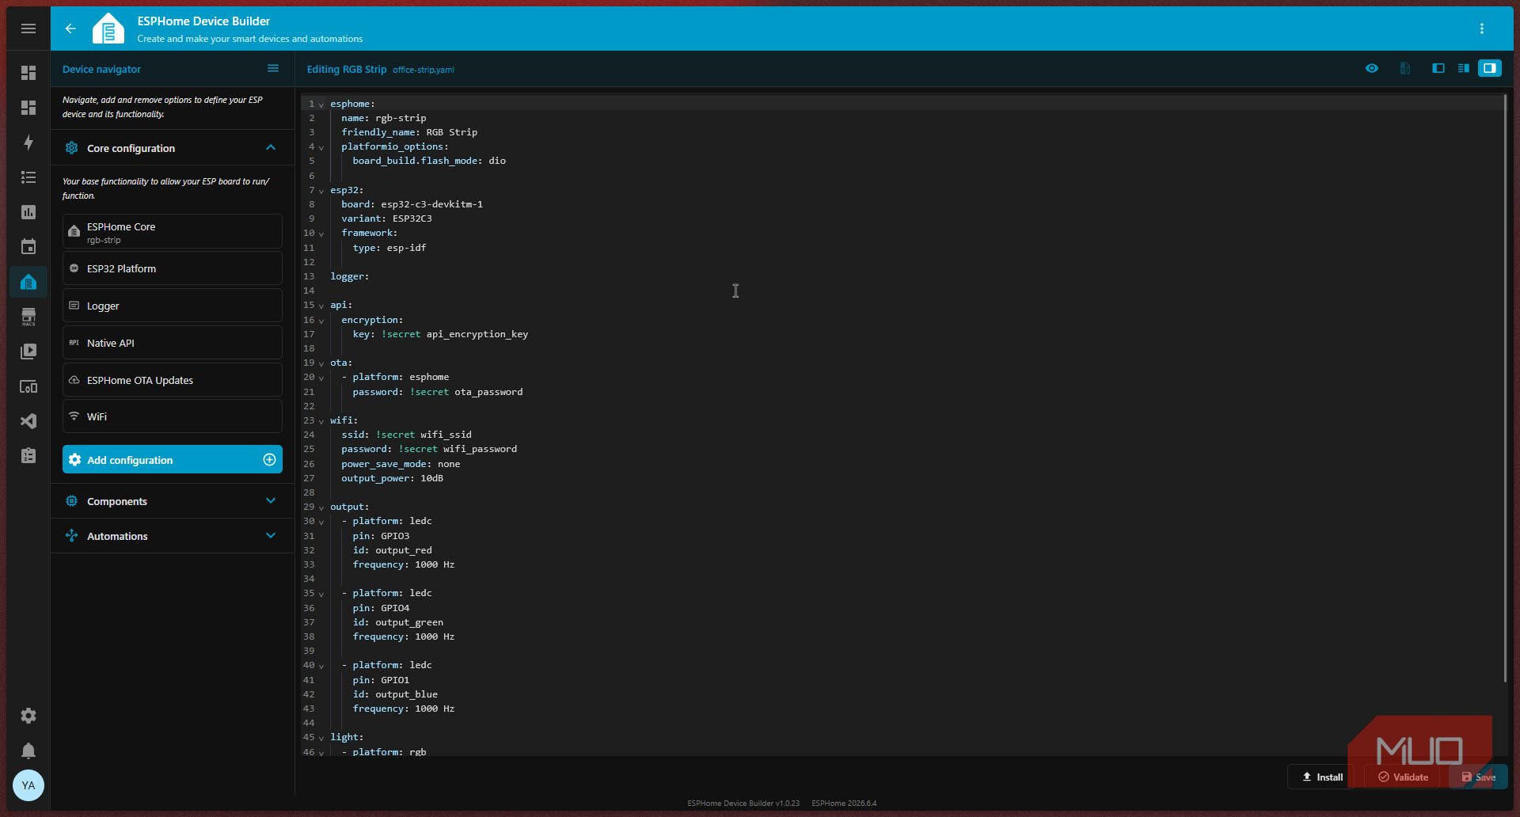Click the plus icon on Add configuration
The width and height of the screenshot is (1520, 817).
(269, 460)
